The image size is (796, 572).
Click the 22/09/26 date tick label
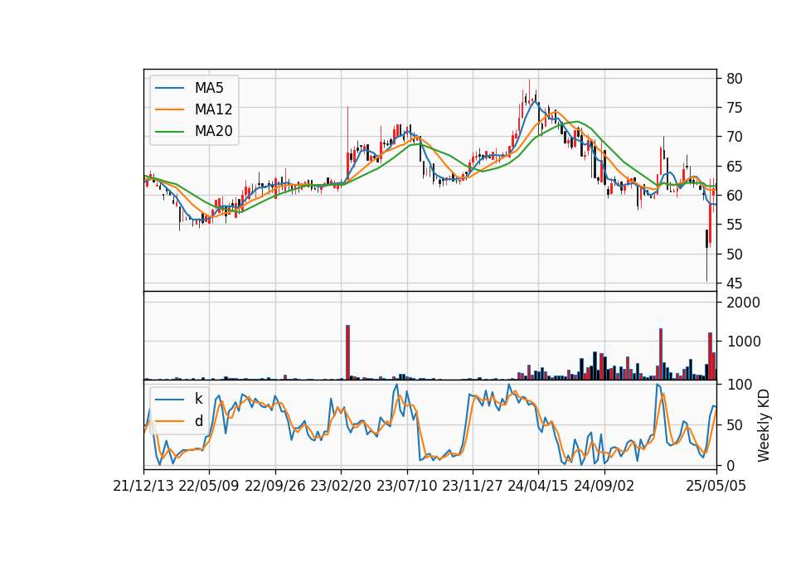275,486
